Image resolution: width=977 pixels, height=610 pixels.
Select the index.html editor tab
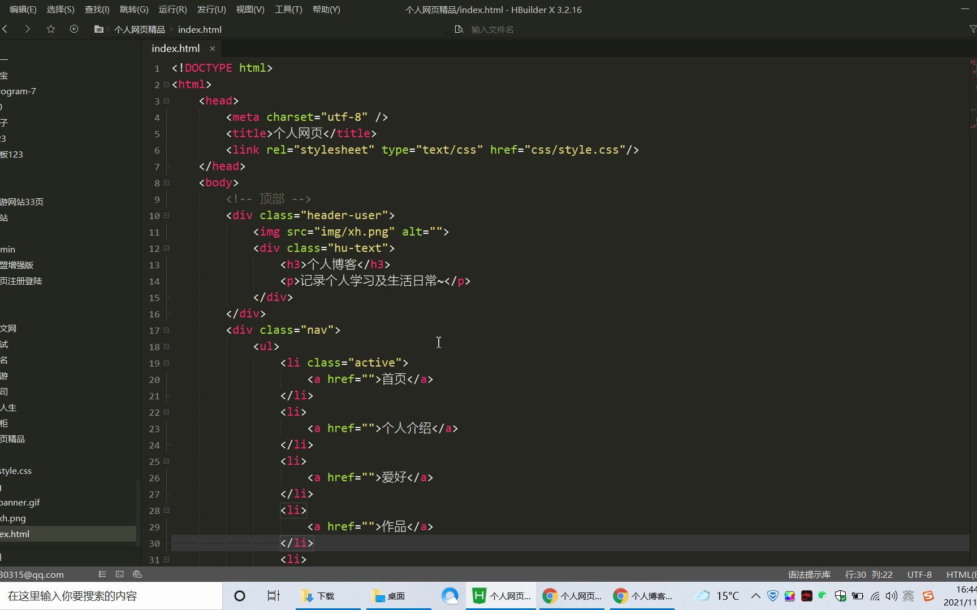[175, 48]
